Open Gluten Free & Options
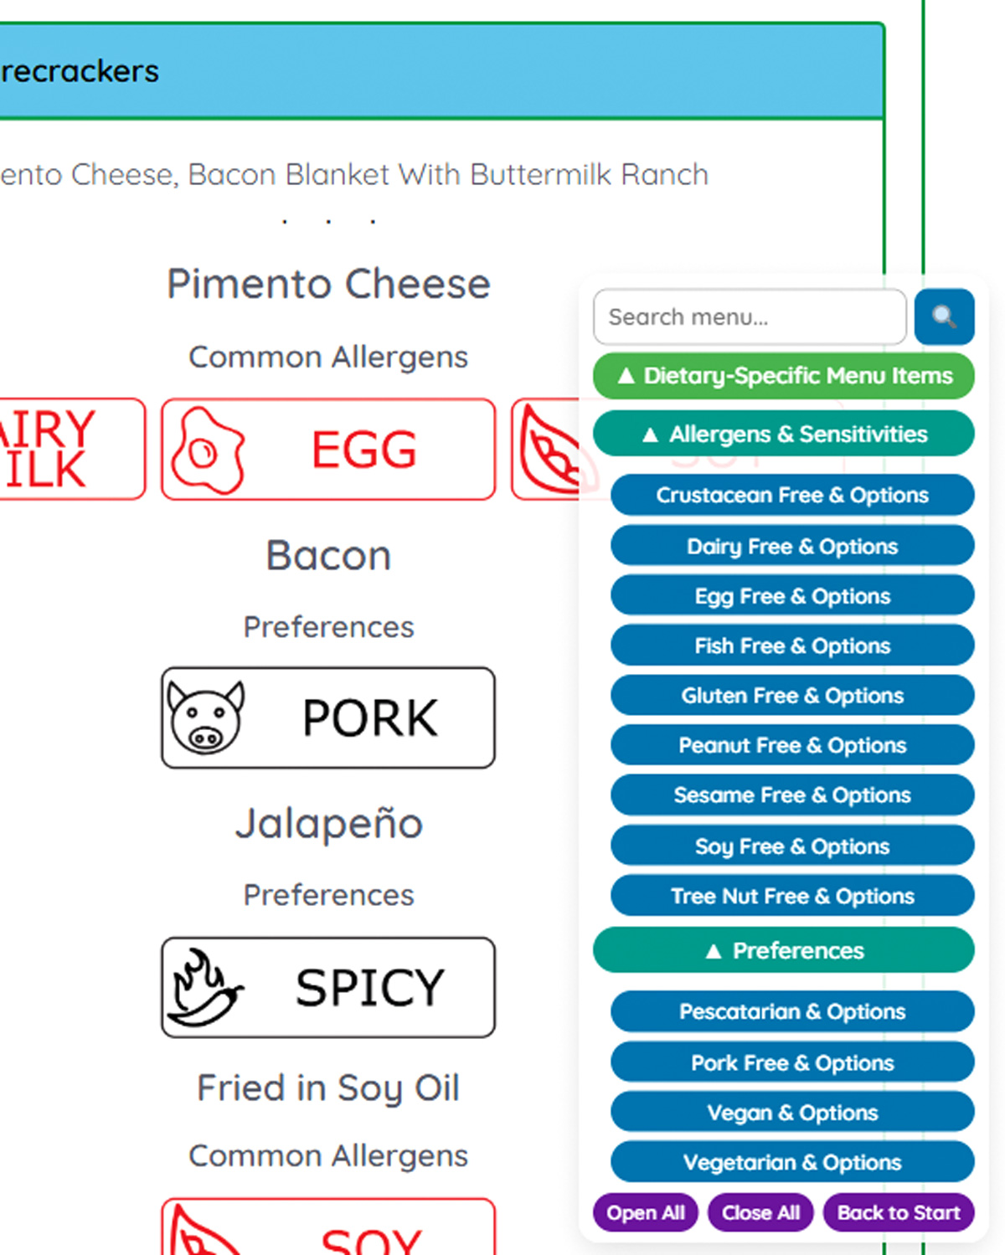Image resolution: width=1005 pixels, height=1255 pixels. pyautogui.click(x=792, y=695)
